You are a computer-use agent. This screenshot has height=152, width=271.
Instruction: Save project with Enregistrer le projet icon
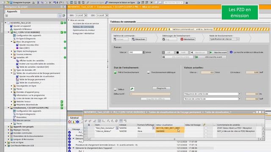pyautogui.click(x=20, y=3)
